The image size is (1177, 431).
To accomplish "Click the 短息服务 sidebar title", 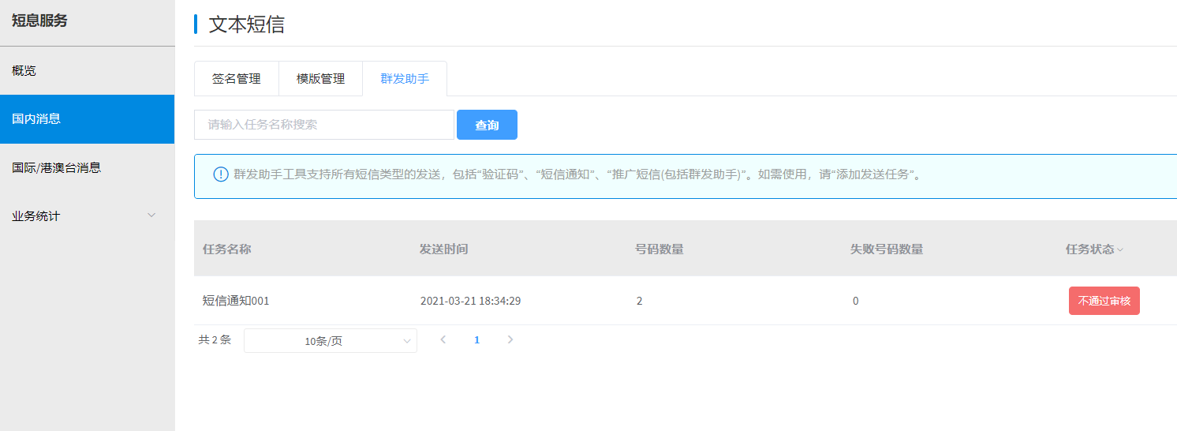I will 39,21.
